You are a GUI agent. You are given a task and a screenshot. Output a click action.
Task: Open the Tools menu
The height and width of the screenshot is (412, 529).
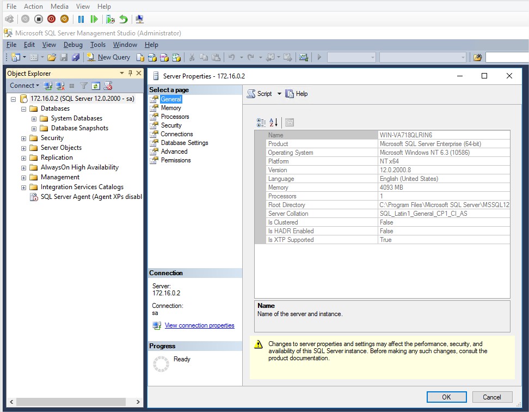click(98, 45)
